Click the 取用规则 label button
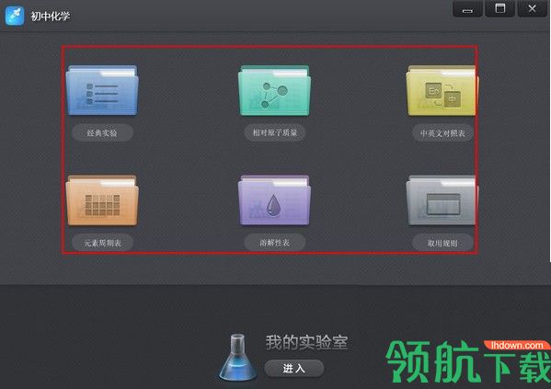Viewport: 551px width, 389px height. coord(442,243)
